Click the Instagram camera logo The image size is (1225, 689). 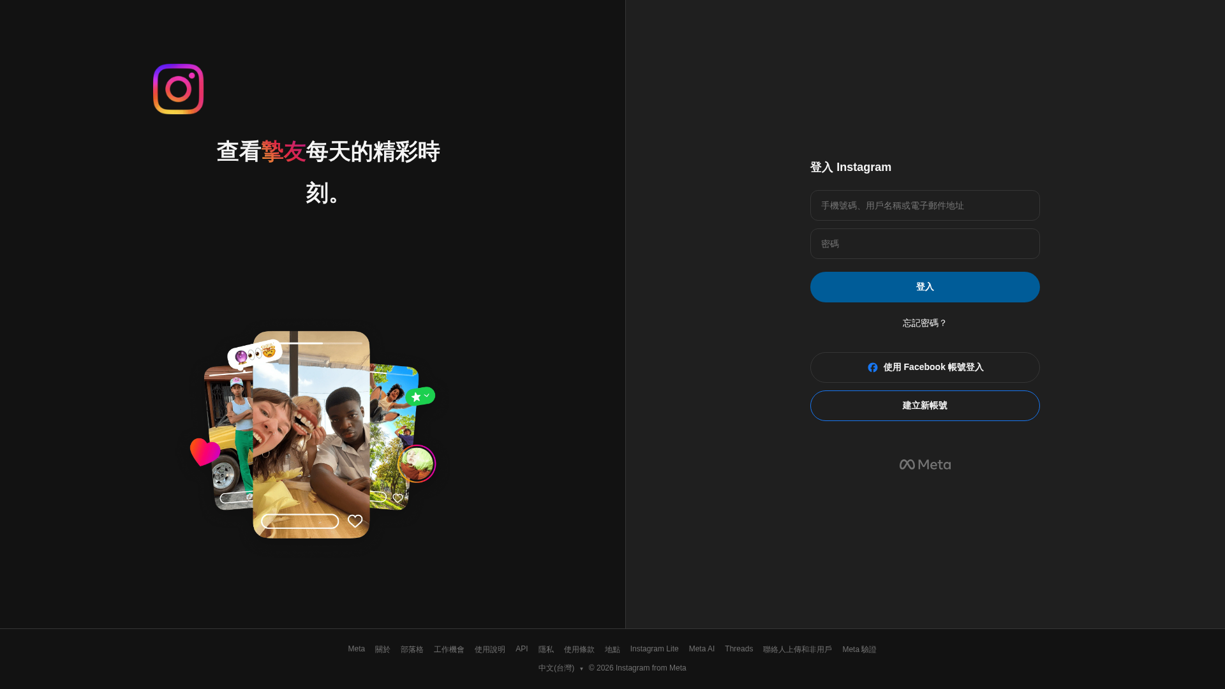[178, 89]
